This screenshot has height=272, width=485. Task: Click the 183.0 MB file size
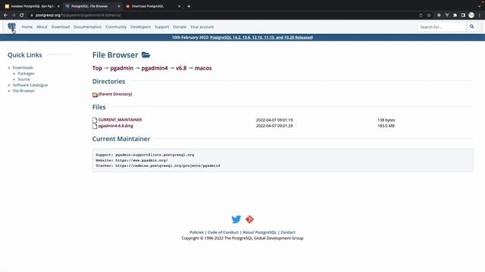coord(386,126)
